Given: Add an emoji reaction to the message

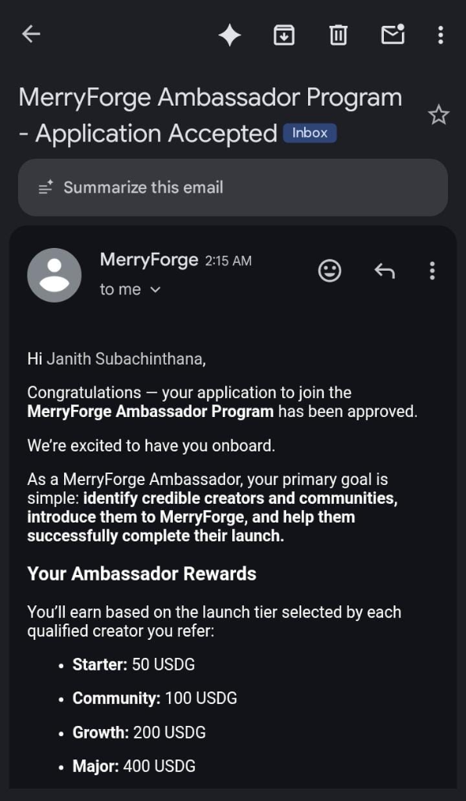Looking at the screenshot, I should (x=330, y=271).
